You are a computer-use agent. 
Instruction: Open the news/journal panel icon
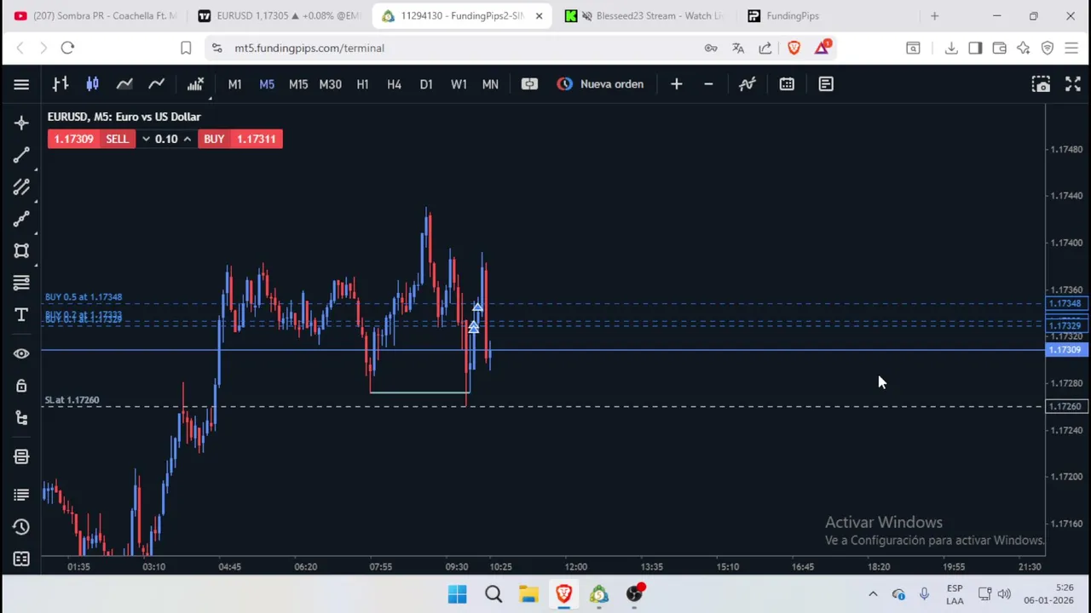[x=826, y=84]
